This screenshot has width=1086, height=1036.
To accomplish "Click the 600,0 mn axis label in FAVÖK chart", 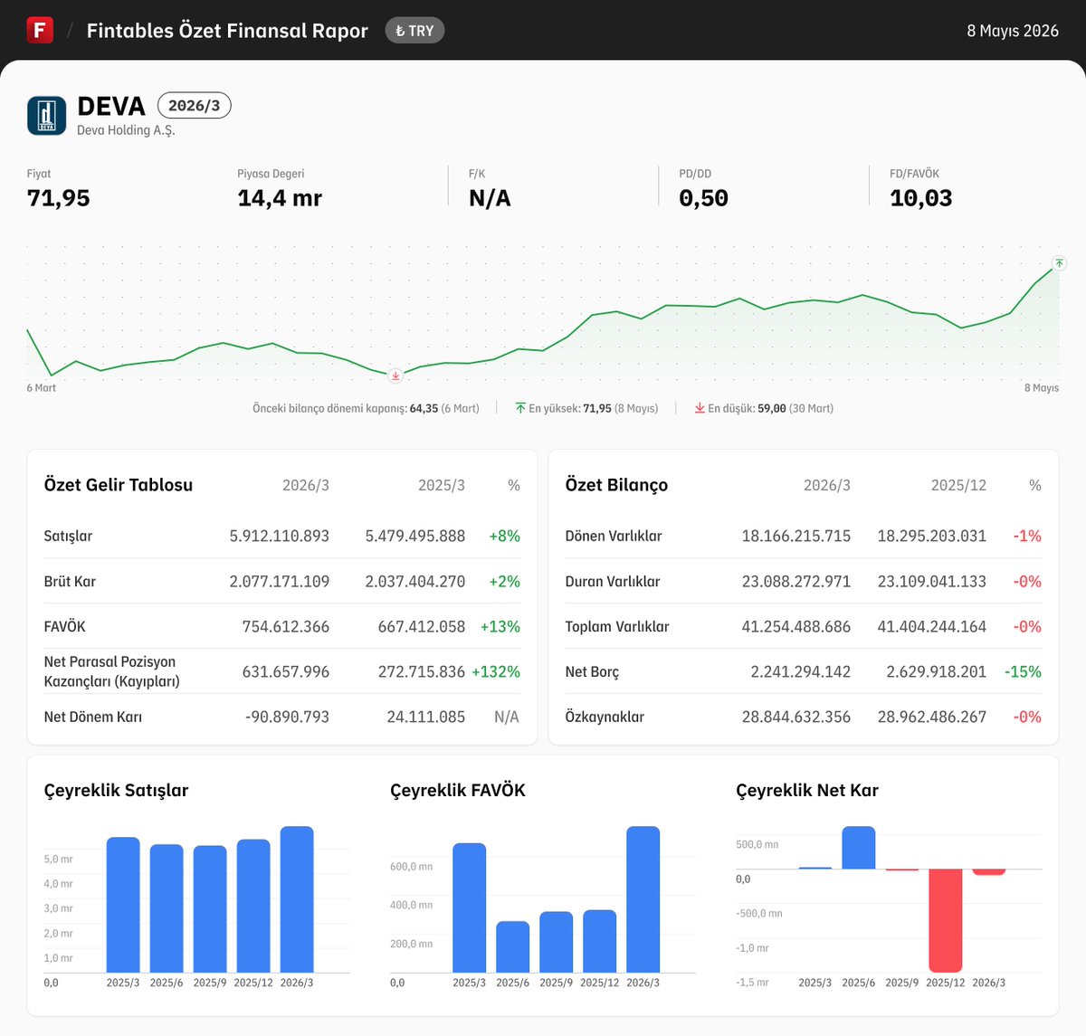I will tap(412, 867).
